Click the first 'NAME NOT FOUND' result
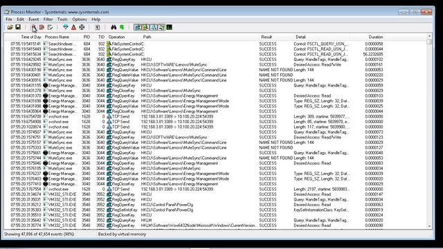443x249 pixels. (x=275, y=70)
